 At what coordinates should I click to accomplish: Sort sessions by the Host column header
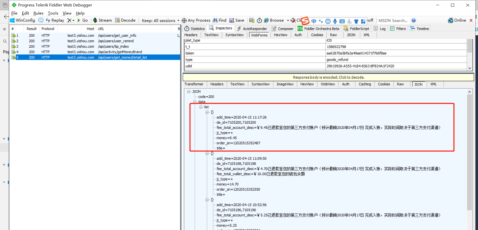[x=77, y=29]
